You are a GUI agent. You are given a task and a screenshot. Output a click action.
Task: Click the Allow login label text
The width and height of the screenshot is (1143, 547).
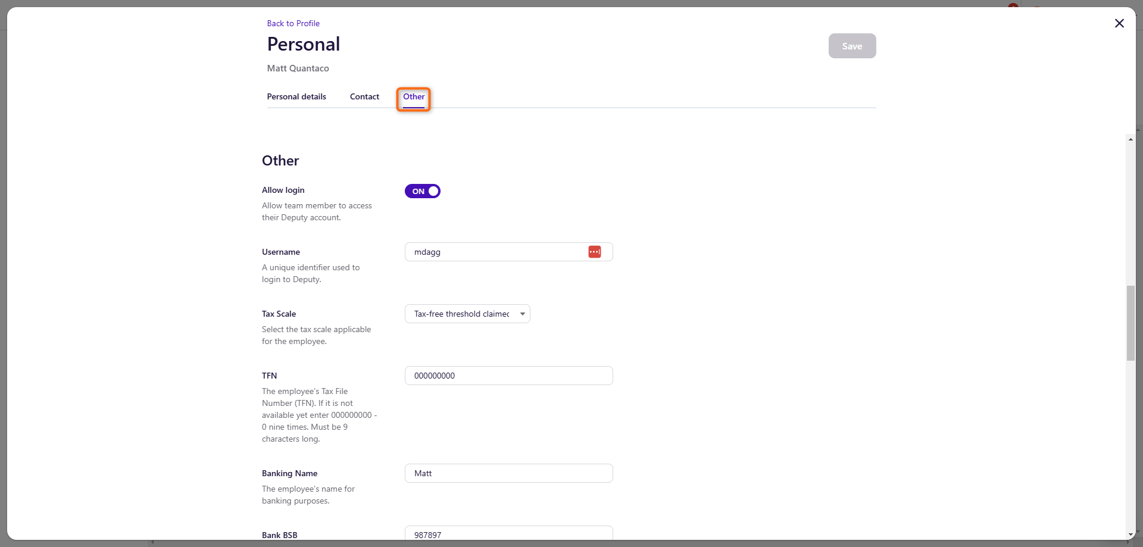pos(283,190)
